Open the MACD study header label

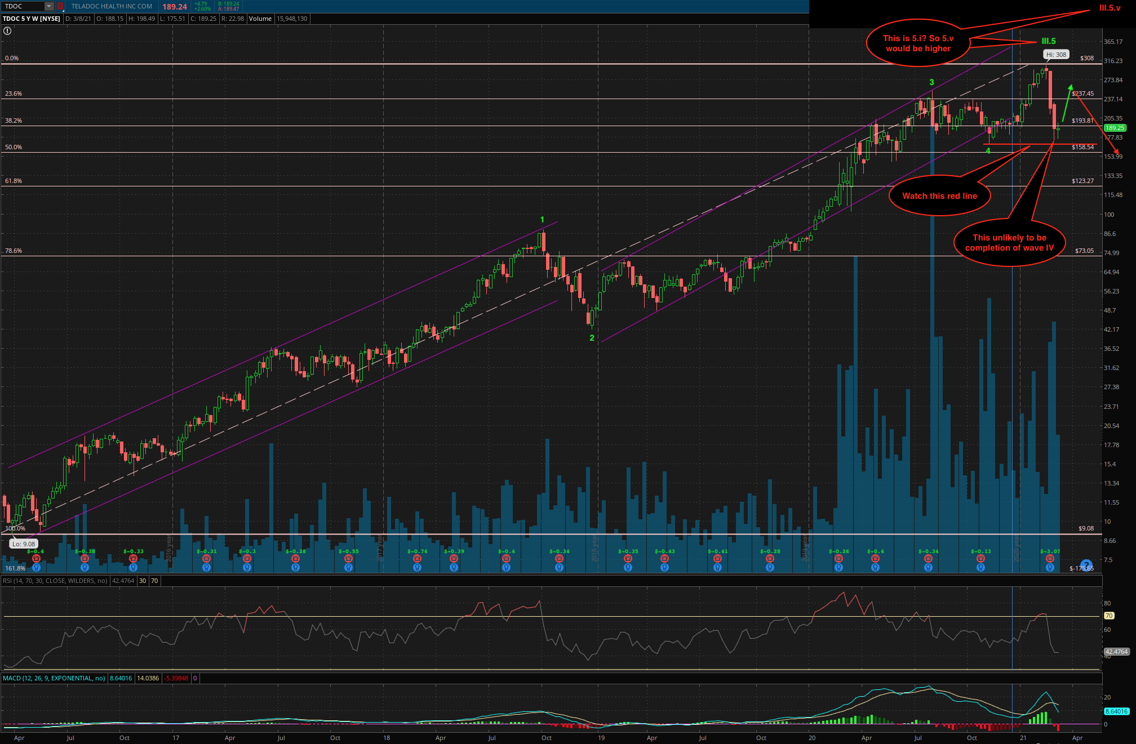[x=54, y=678]
